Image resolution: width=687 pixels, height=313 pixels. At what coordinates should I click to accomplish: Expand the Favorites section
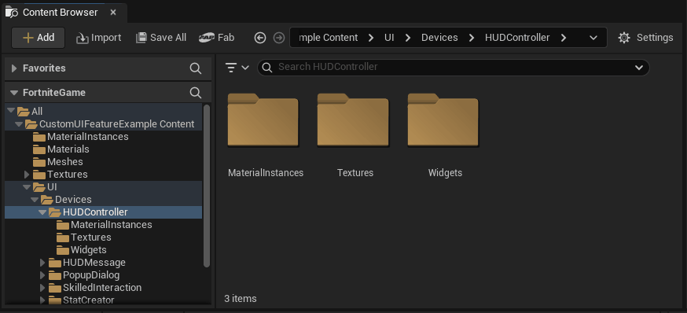click(x=14, y=68)
